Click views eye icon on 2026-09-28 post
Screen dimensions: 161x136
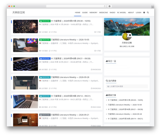[40, 88]
